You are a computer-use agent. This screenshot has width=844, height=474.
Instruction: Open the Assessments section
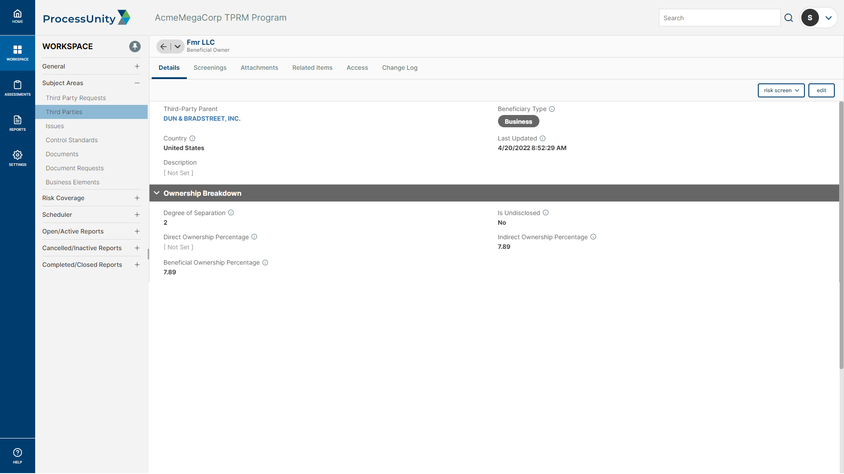coord(18,88)
